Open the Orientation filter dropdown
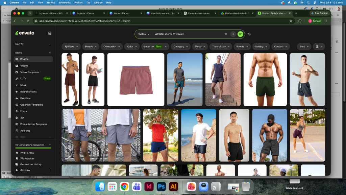This screenshot has height=195, width=346. tap(112, 47)
